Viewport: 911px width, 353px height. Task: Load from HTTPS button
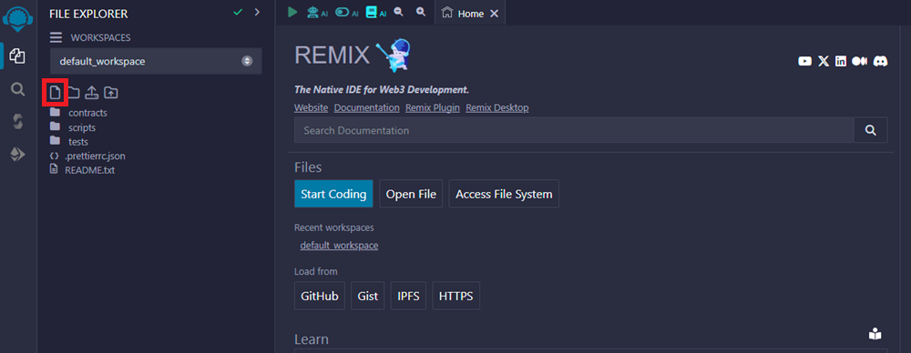[456, 296]
